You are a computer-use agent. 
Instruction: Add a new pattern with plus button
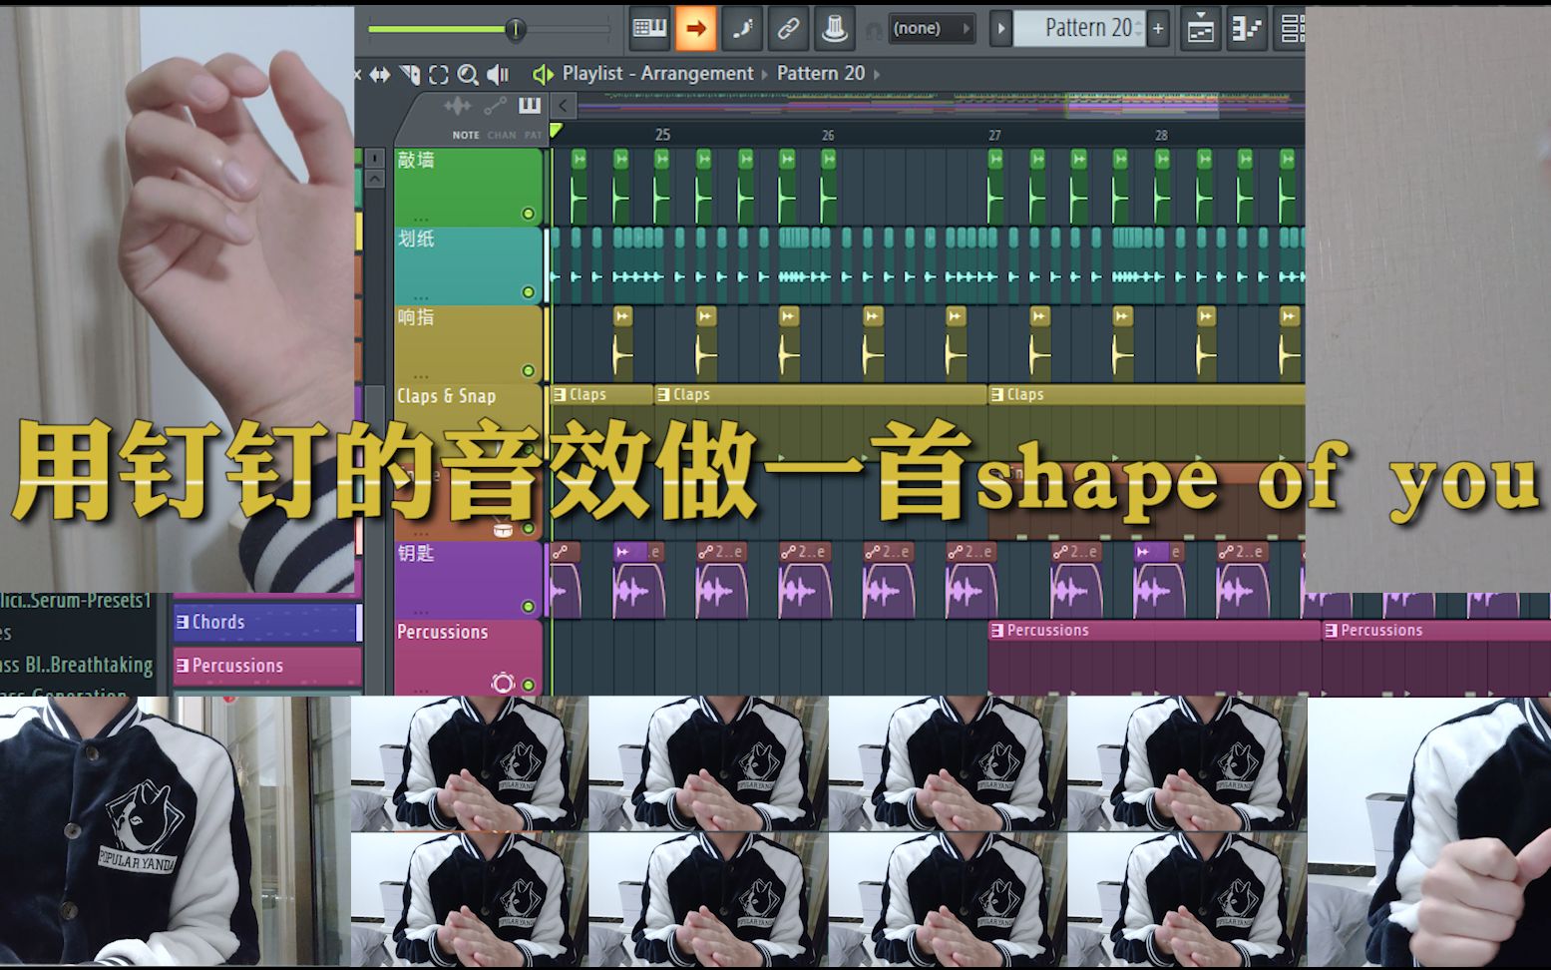tap(1158, 28)
